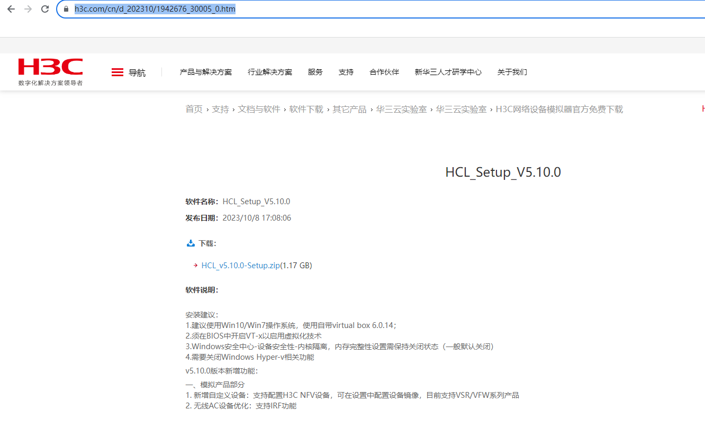Viewport: 705px width, 428px height.
Task: Open the 产品与解决方案 menu
Action: (206, 72)
